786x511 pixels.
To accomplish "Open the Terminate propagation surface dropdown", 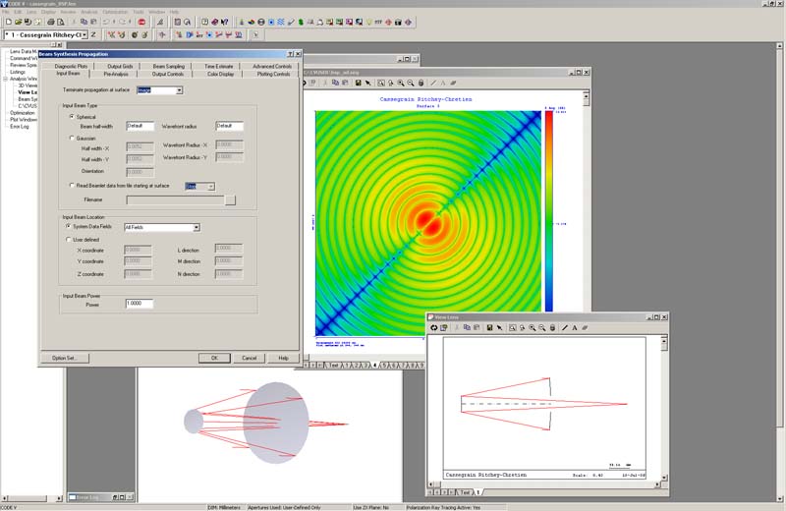I will click(x=179, y=90).
